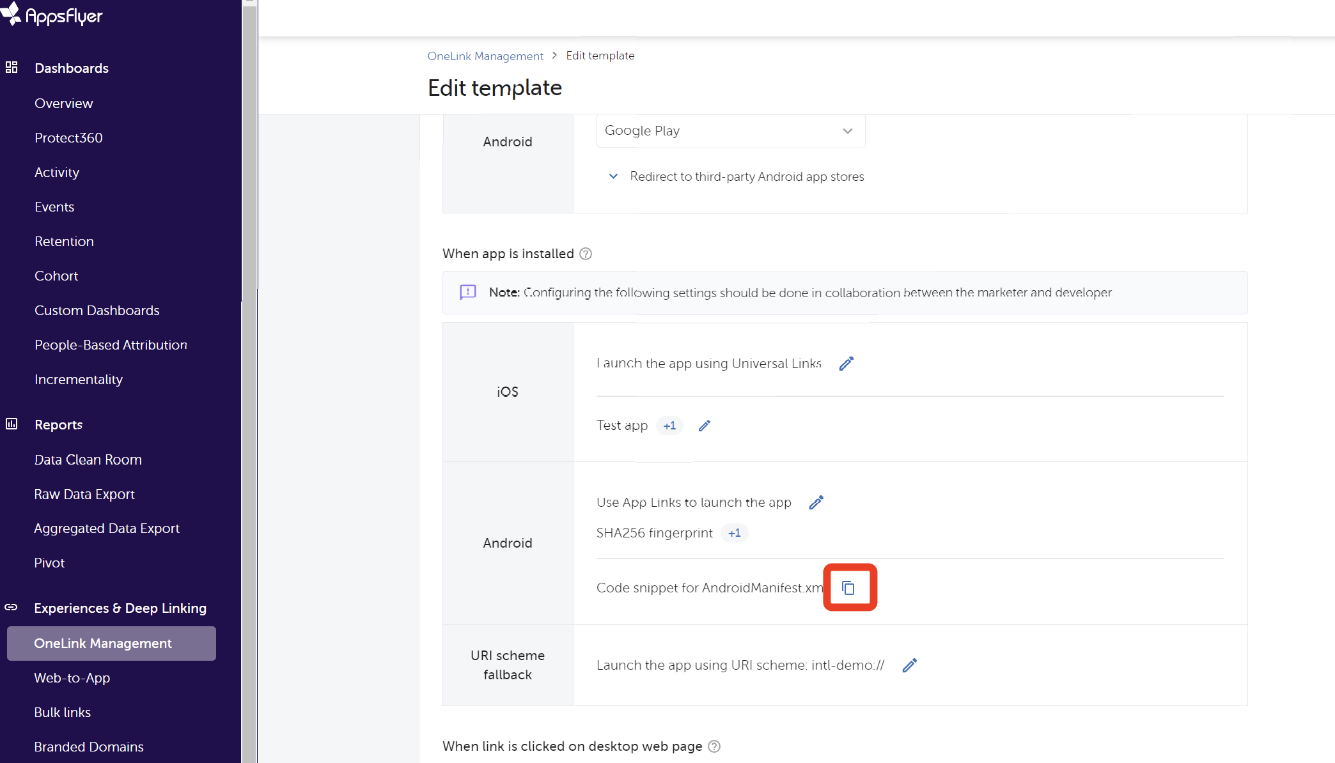The width and height of the screenshot is (1335, 763).
Task: Click the 'Use App Links to launch the app' text
Action: coord(694,502)
